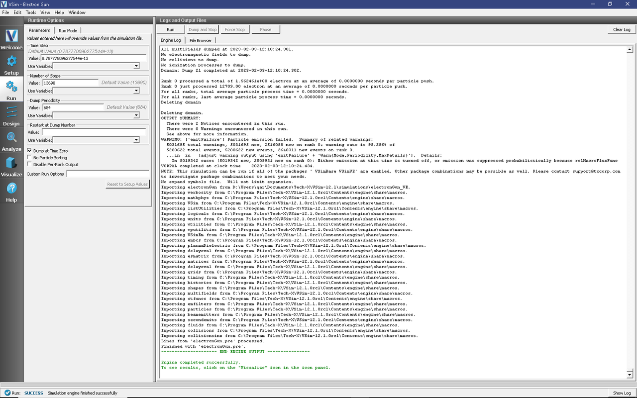
Task: Switch to the File Browser tab
Action: click(200, 40)
